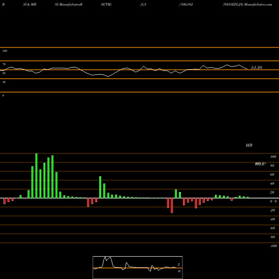Click the MR axis label -20
Viewport: 279px width, 279px height.
272,210
